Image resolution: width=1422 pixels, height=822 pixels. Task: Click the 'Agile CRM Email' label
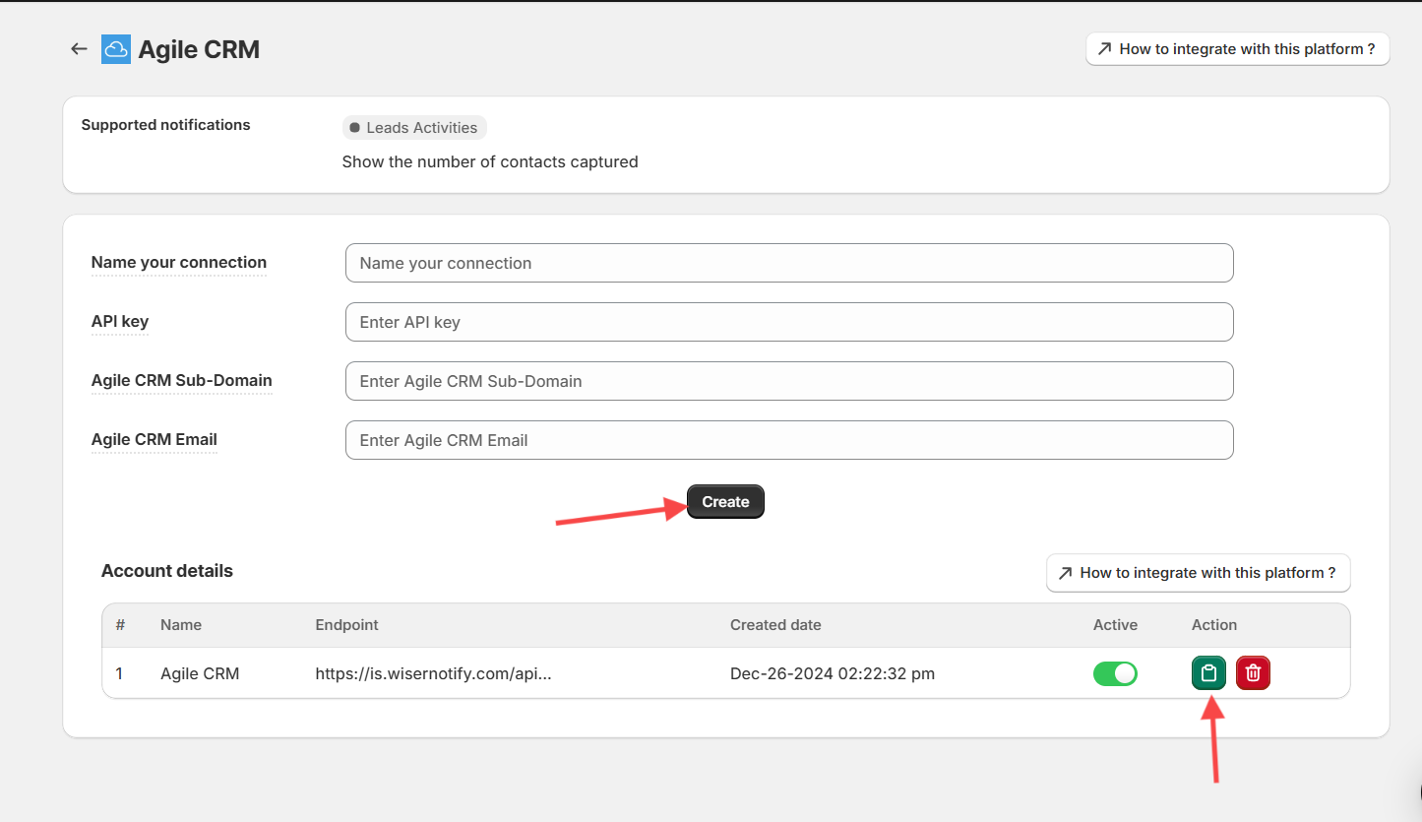(x=155, y=440)
